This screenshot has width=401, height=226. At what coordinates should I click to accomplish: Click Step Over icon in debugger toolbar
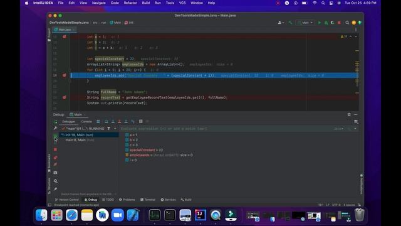tap(107, 121)
